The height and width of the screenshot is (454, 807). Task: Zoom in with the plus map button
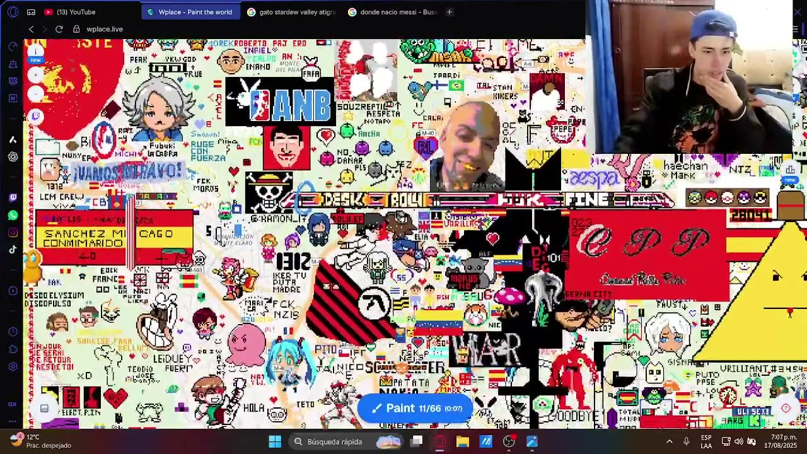click(x=35, y=74)
